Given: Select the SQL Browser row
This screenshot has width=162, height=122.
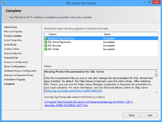Looking at the screenshot, I should (x=101, y=46).
